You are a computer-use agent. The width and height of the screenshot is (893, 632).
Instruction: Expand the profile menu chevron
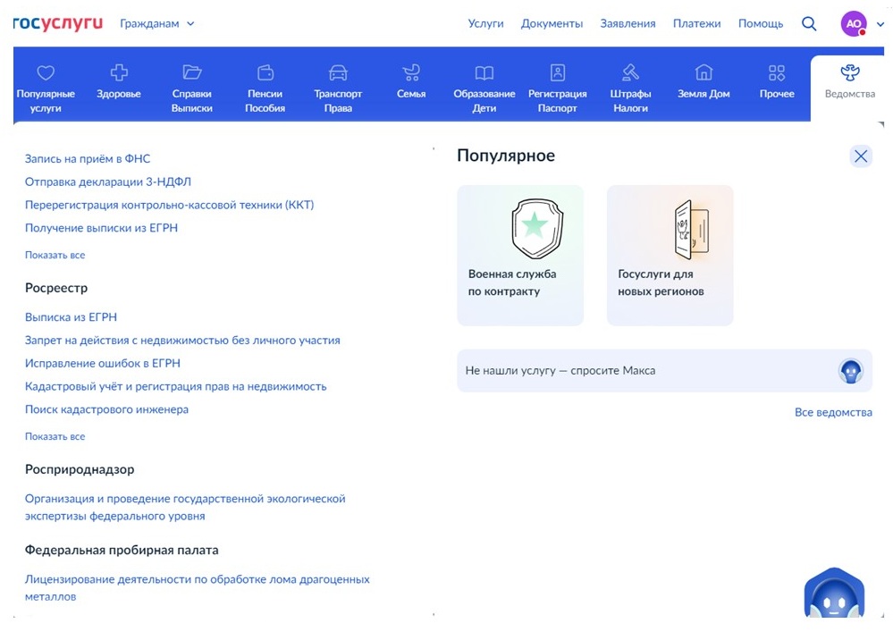pyautogui.click(x=880, y=24)
